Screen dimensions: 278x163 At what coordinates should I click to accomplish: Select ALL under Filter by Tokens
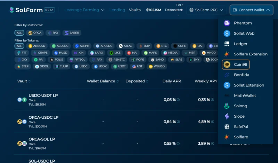pyautogui.click(x=19, y=46)
